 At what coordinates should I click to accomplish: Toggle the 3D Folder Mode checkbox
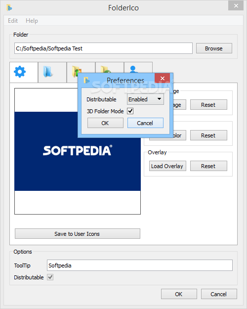(x=130, y=111)
